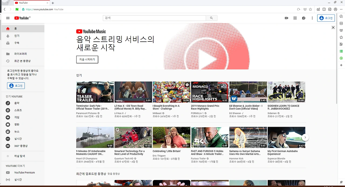Open the YouTube hamburger guide menu
The width and height of the screenshot is (345, 187).
pyautogui.click(x=8, y=18)
